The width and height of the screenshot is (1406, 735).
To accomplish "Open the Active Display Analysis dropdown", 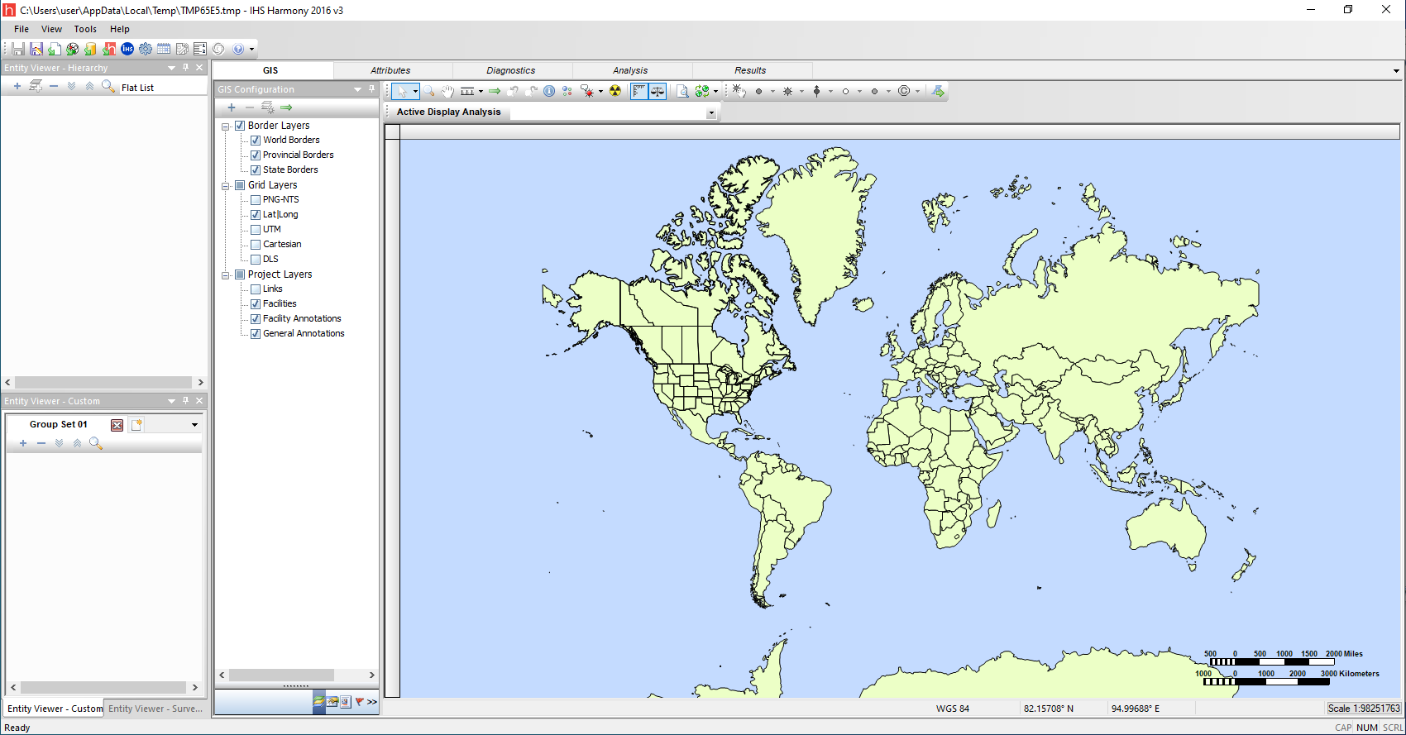I will 711,112.
